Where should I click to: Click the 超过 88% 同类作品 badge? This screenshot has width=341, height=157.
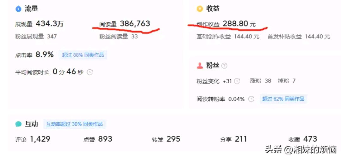tap(83, 55)
